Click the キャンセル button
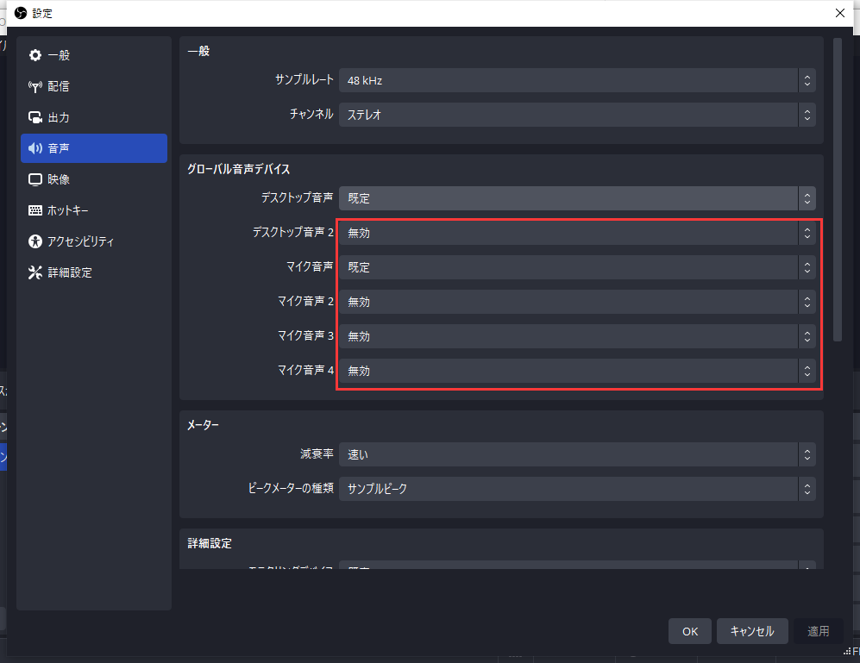Image resolution: width=860 pixels, height=663 pixels. (x=751, y=631)
